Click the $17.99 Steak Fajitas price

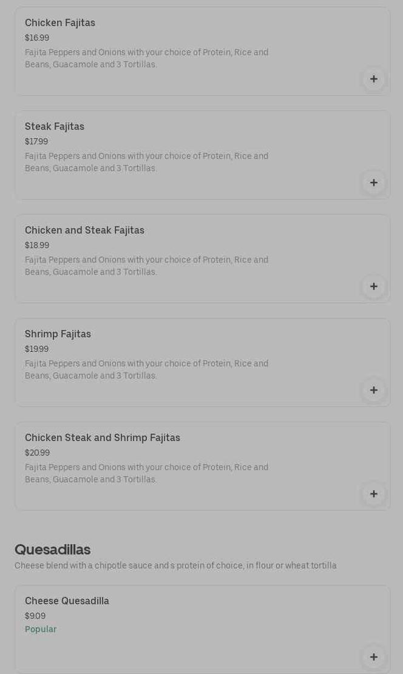click(36, 142)
